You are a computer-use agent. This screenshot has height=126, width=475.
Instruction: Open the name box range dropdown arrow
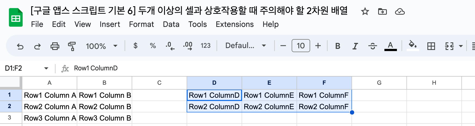(x=46, y=68)
